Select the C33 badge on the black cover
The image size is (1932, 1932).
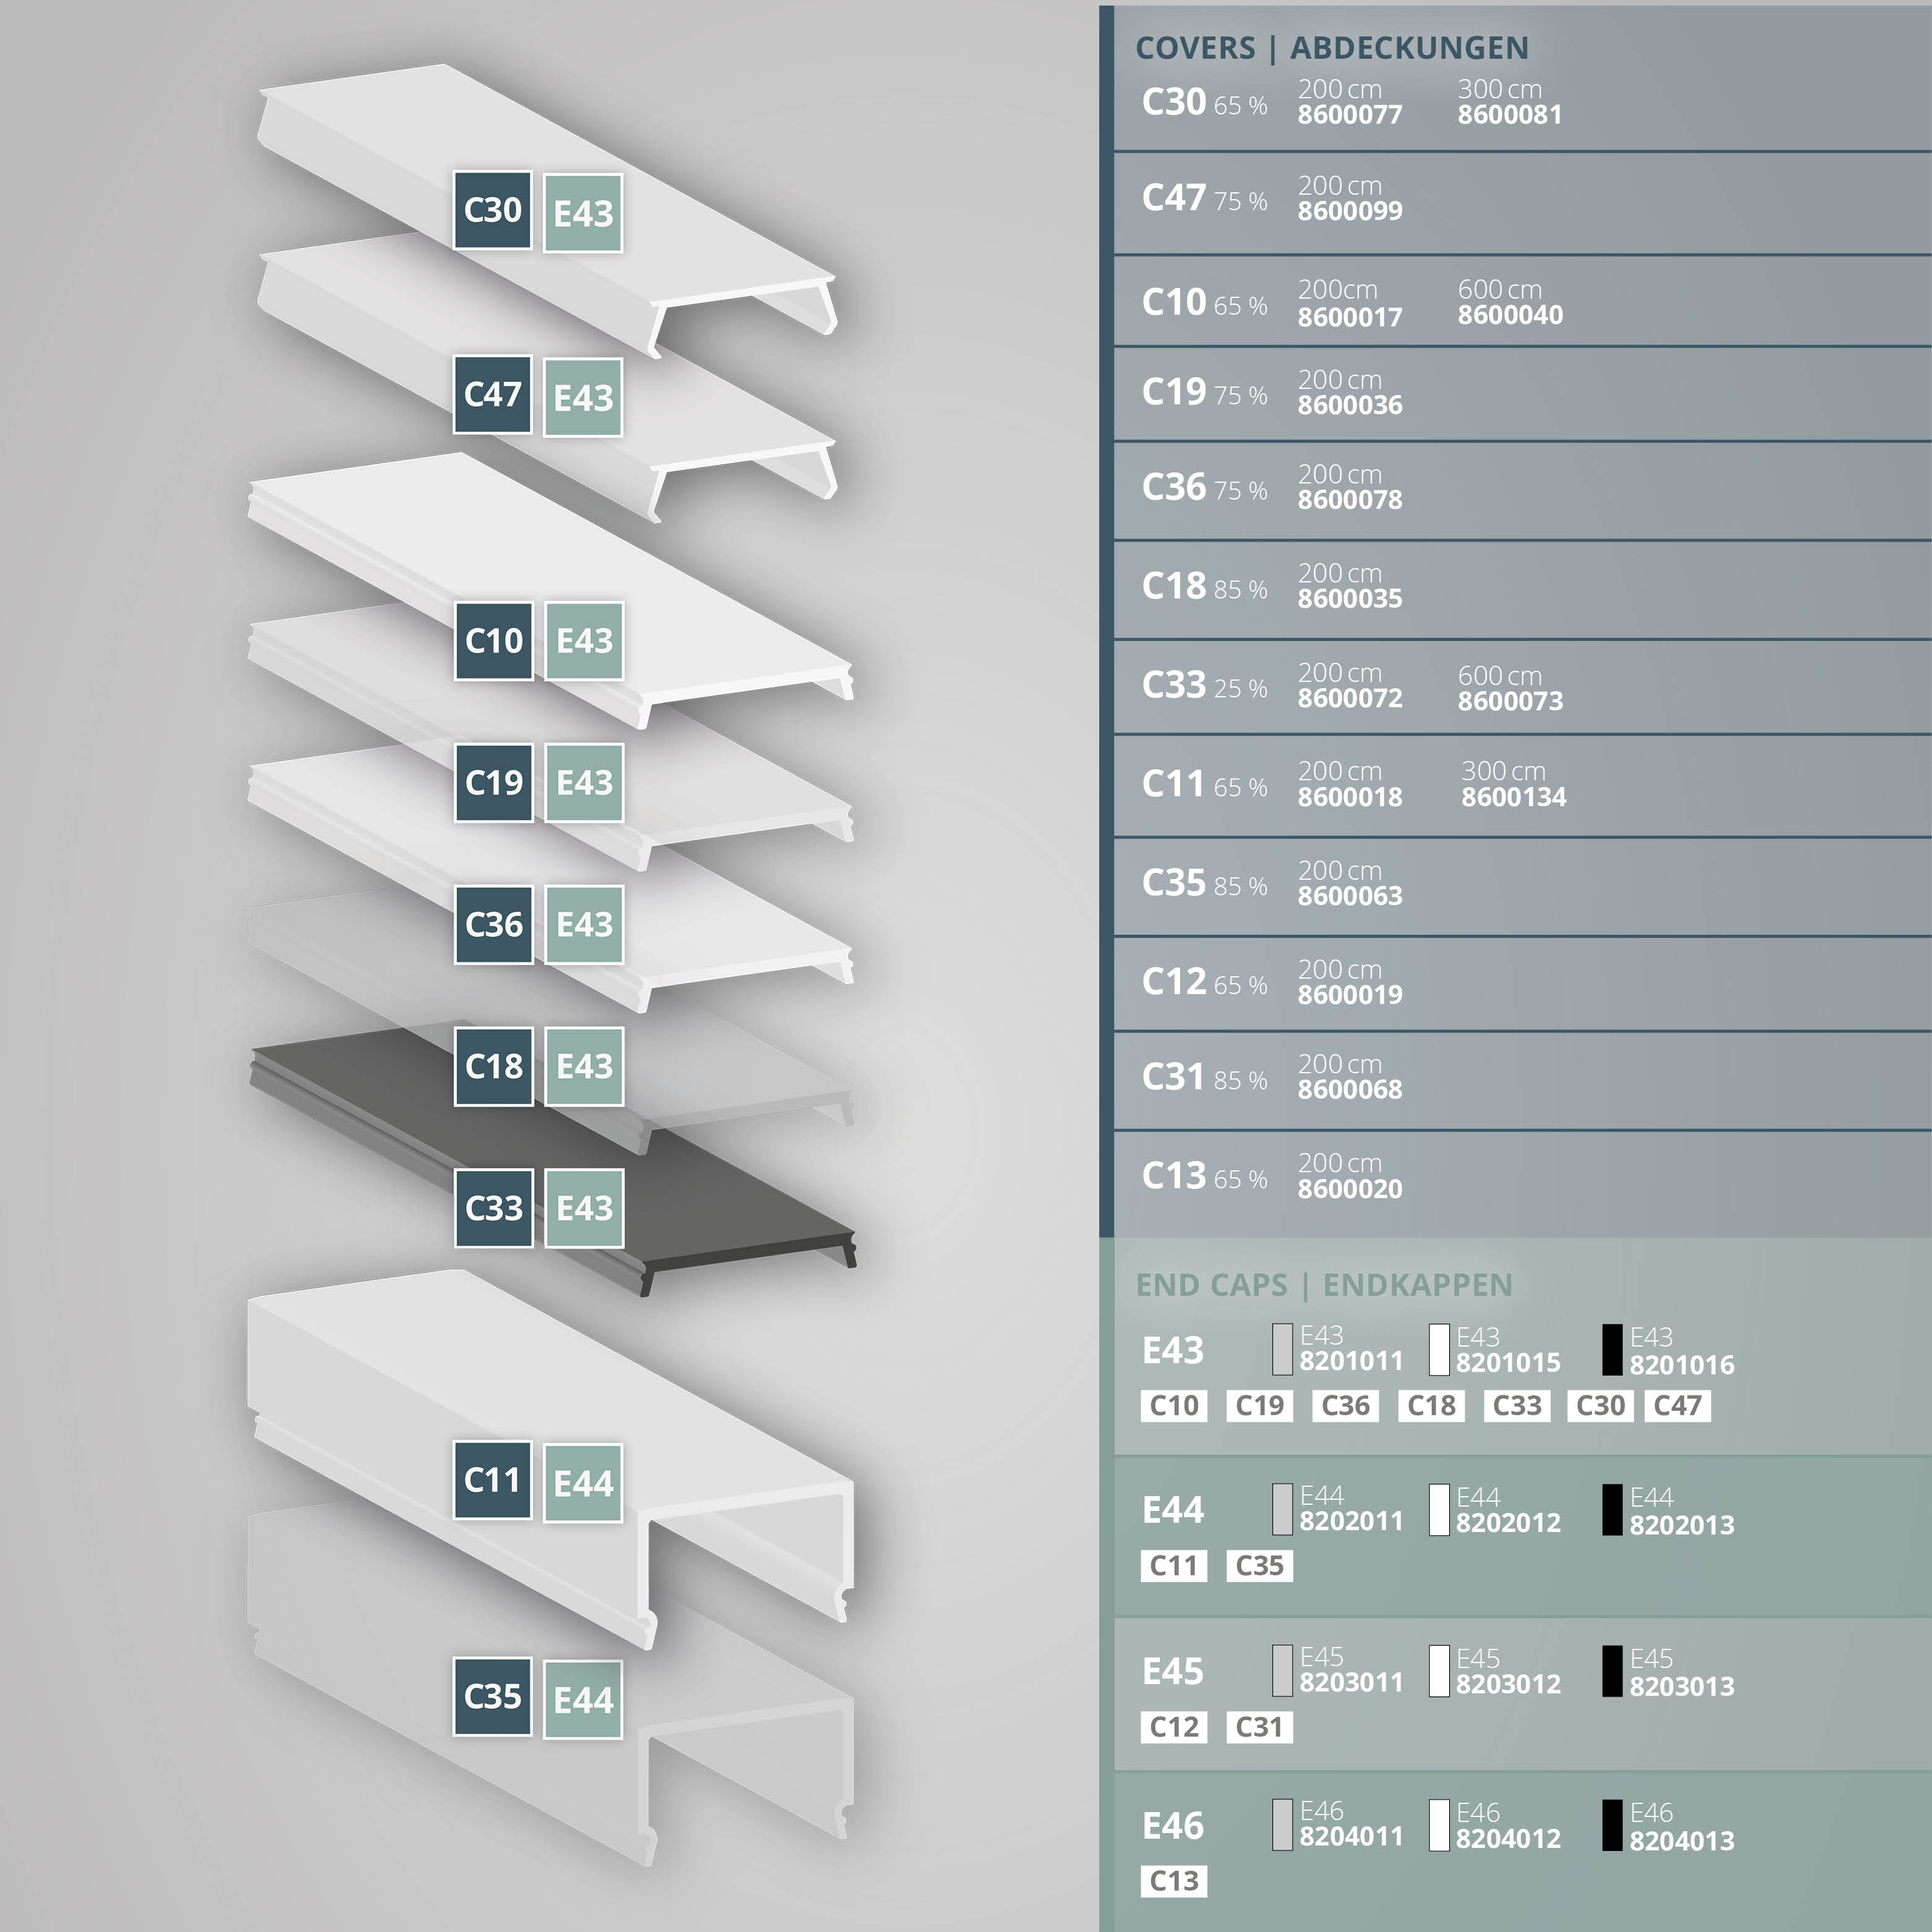point(494,1208)
